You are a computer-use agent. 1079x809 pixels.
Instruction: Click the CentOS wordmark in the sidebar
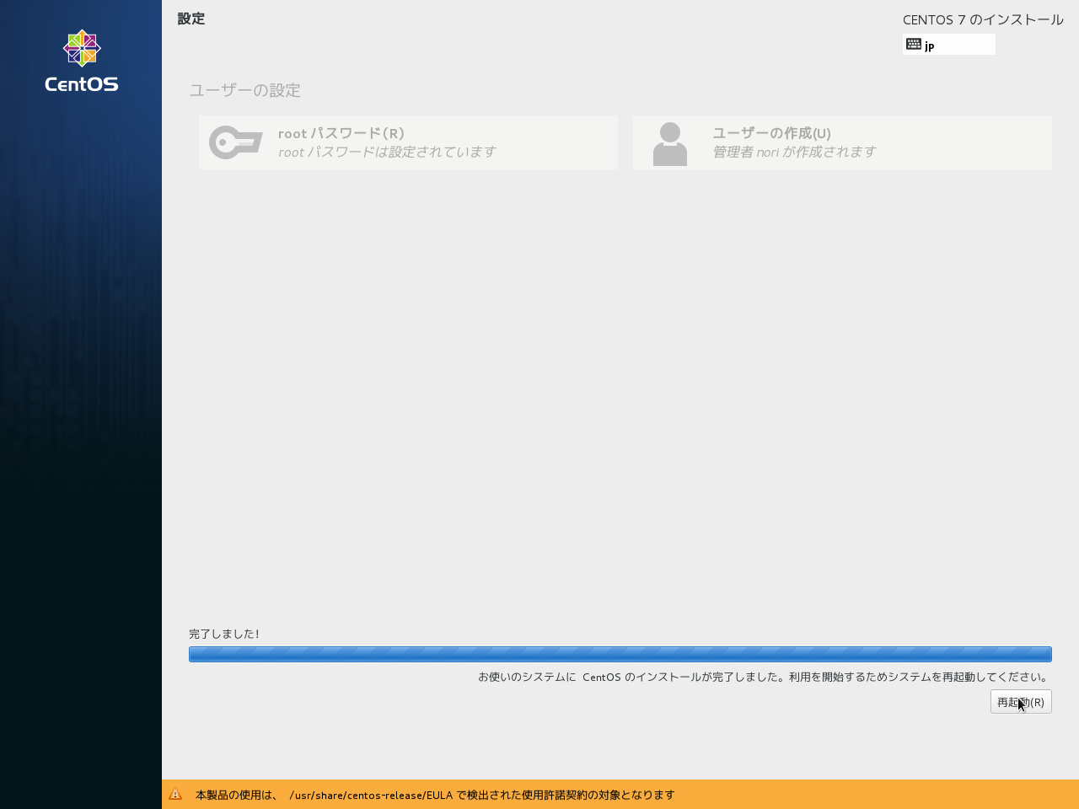[x=82, y=84]
